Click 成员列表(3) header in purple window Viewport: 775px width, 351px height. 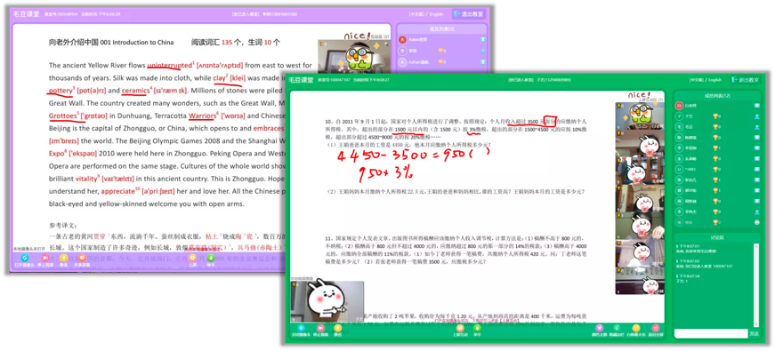[x=442, y=29]
